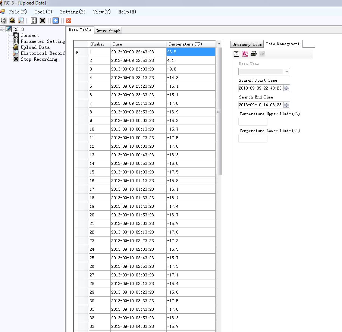
Task: Click time cell 2013-09-10 03:43:23
Action: pyautogui.click(x=138, y=309)
